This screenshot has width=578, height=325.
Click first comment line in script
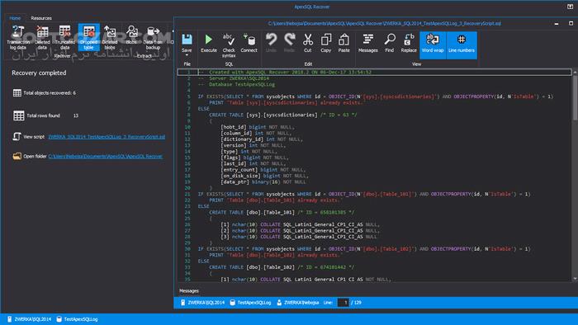285,72
